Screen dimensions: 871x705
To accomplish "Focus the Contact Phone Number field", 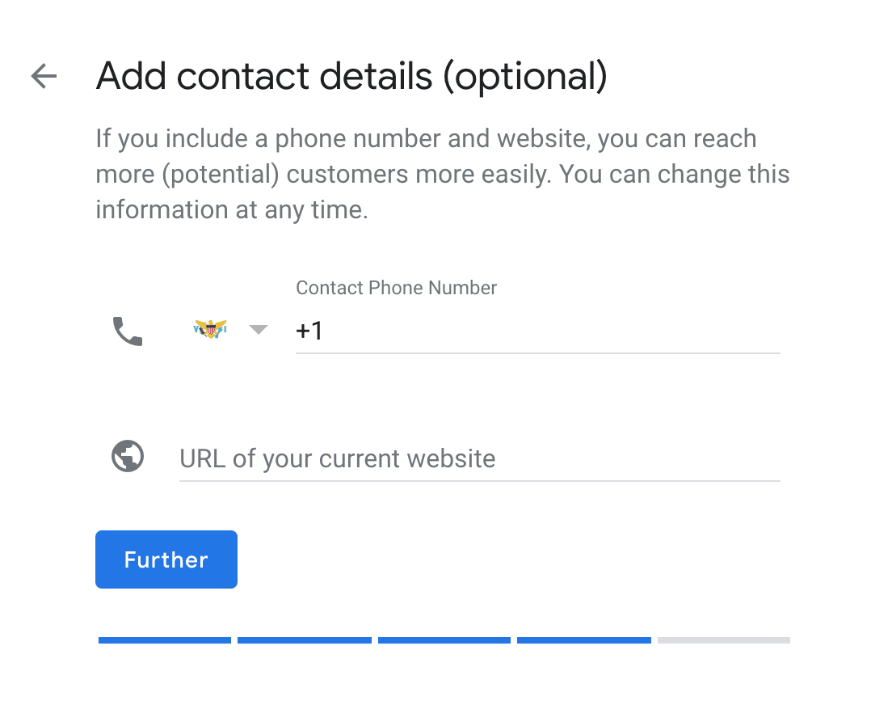I will pyautogui.click(x=538, y=331).
